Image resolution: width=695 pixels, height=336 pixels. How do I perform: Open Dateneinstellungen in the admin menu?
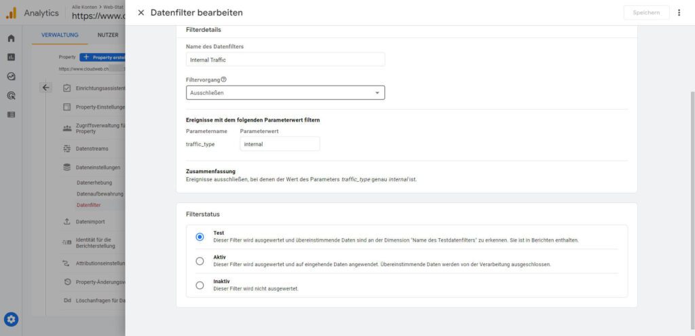(98, 168)
